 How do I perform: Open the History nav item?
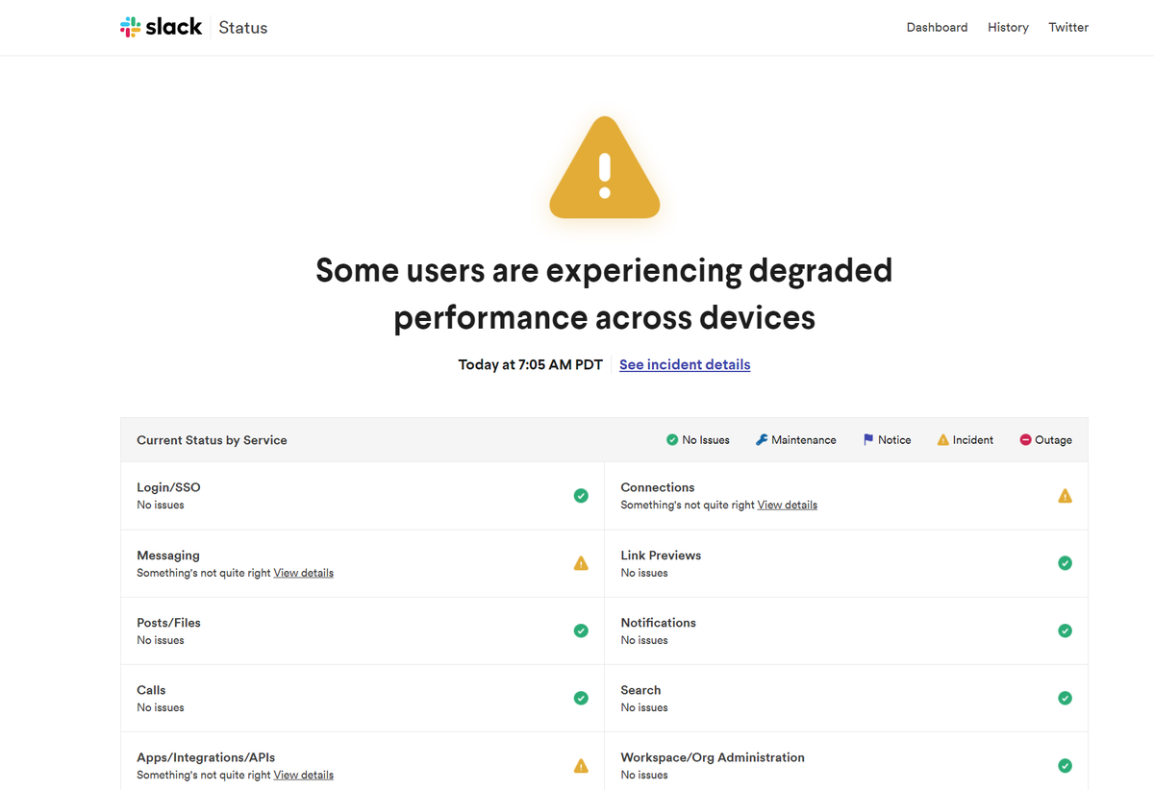(1008, 27)
